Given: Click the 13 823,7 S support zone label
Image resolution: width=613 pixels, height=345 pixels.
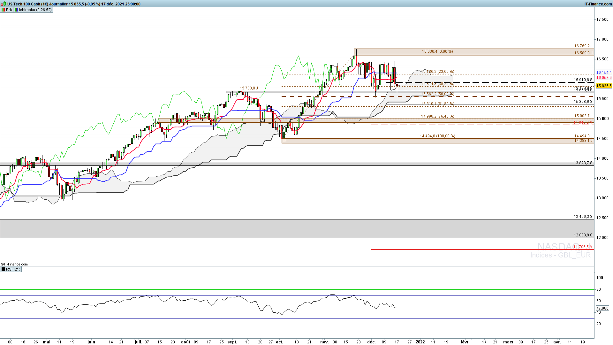Looking at the screenshot, I should tap(583, 163).
